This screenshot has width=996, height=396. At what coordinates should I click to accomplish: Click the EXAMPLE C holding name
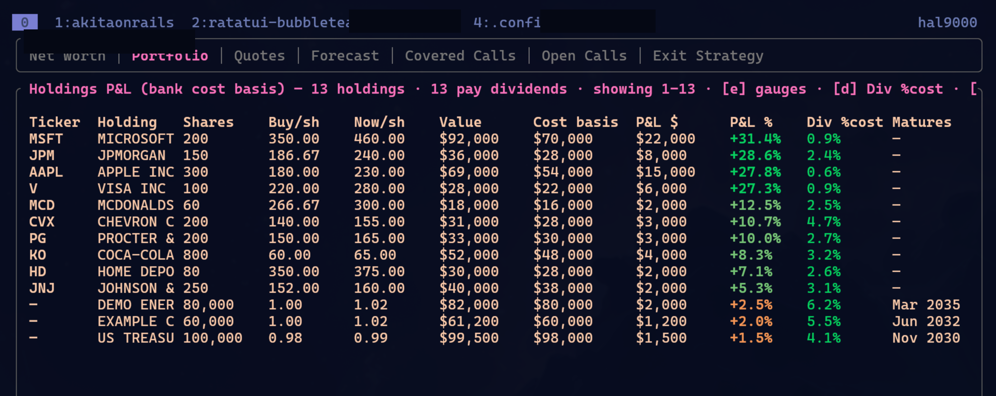tap(136, 322)
